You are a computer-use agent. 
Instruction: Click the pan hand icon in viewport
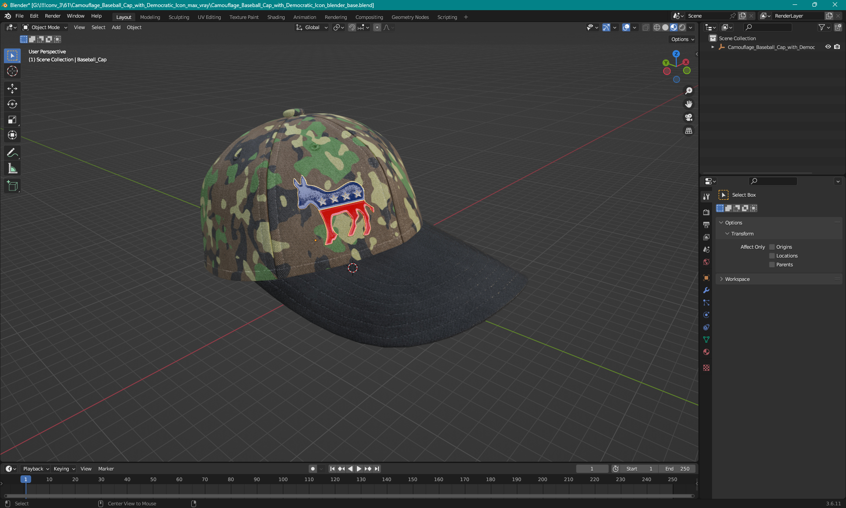(688, 104)
